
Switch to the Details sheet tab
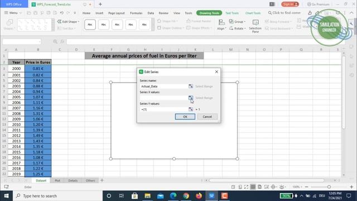click(73, 180)
